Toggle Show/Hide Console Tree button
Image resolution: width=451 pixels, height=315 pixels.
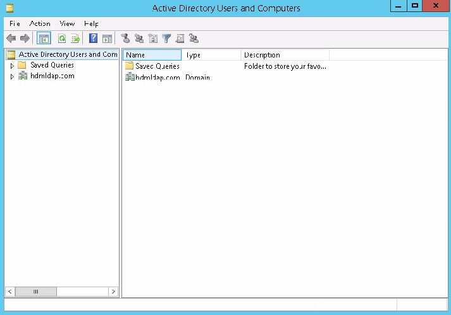pyautogui.click(x=44, y=38)
